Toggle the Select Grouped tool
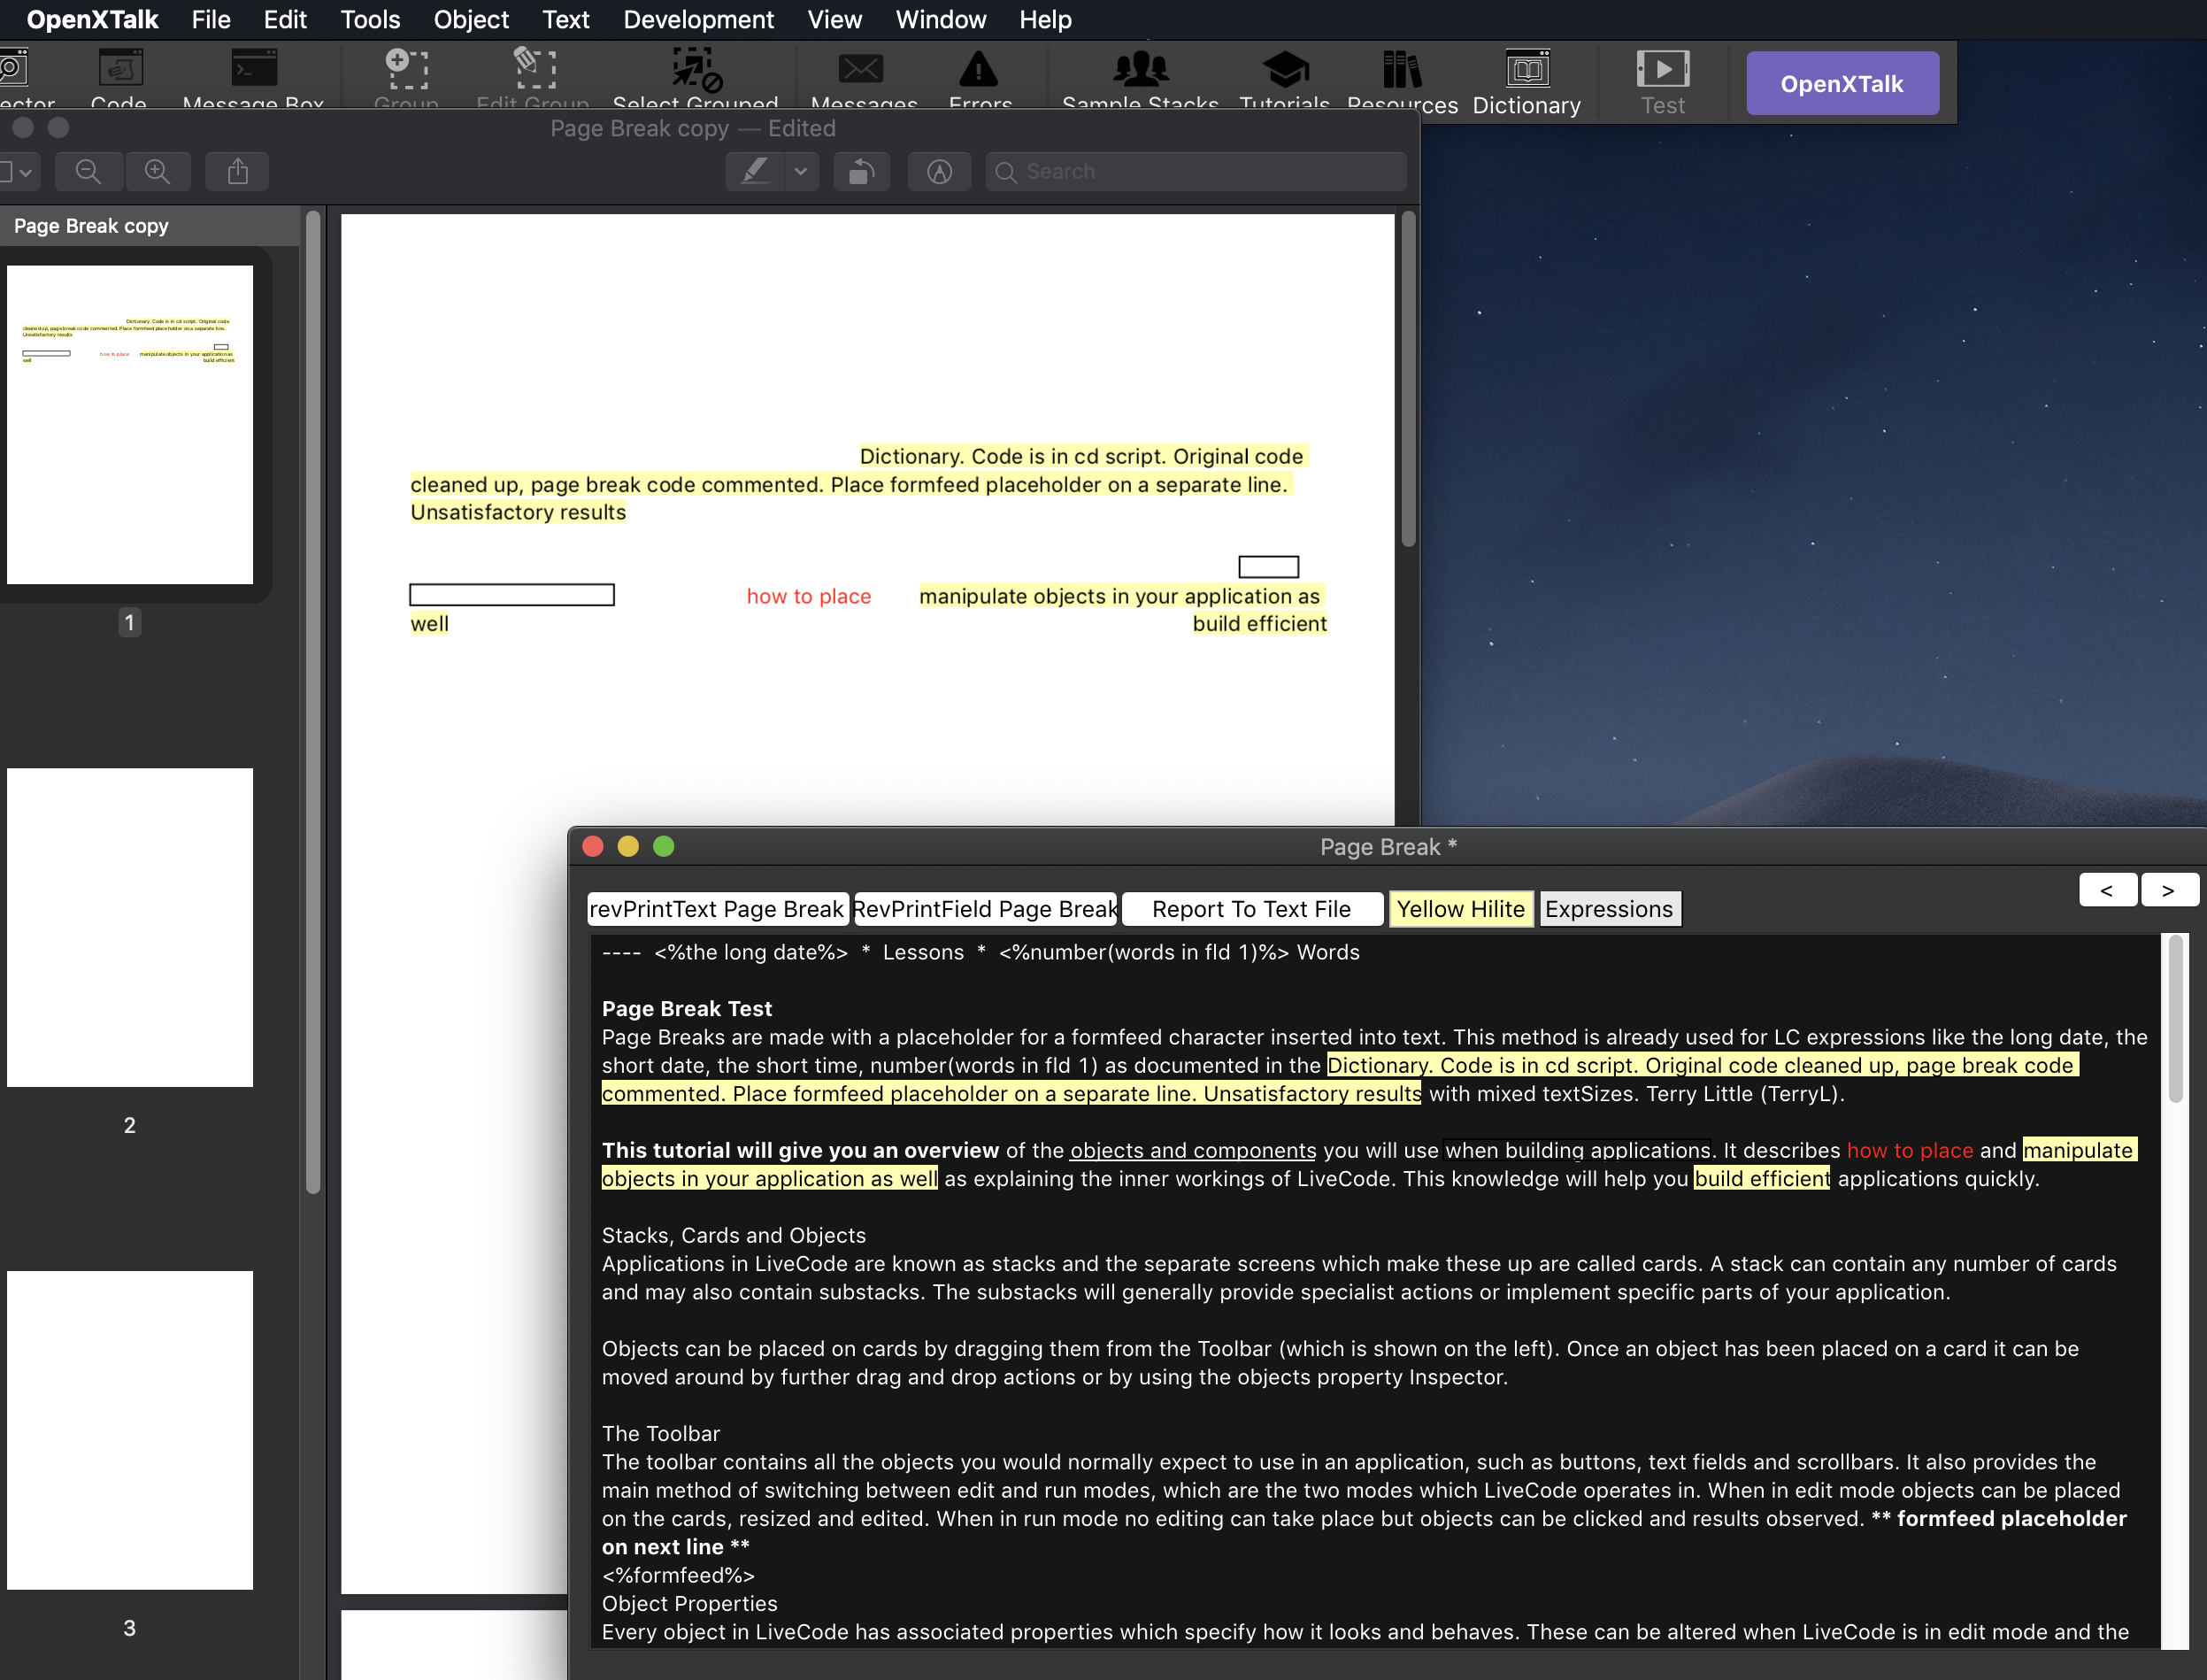 pos(696,78)
